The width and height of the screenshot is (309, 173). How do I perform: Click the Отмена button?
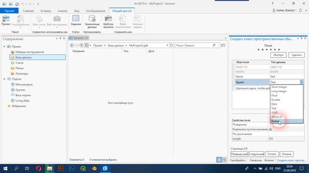[x=286, y=154]
